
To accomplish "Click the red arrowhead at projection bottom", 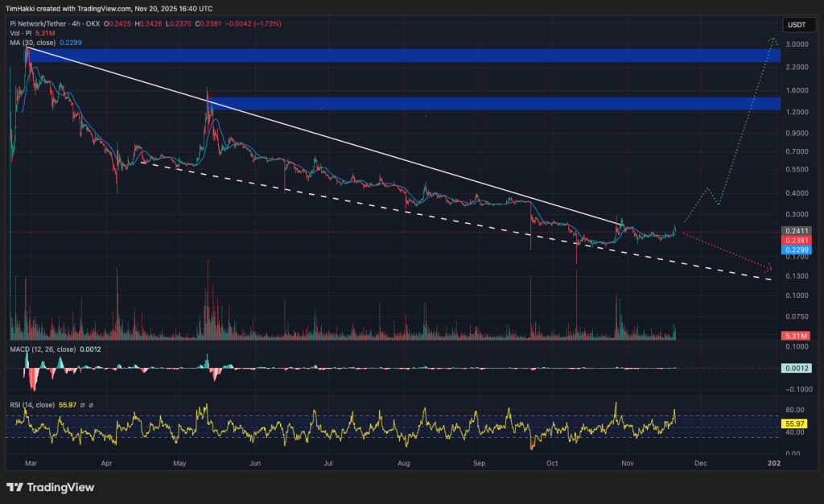I will point(769,268).
